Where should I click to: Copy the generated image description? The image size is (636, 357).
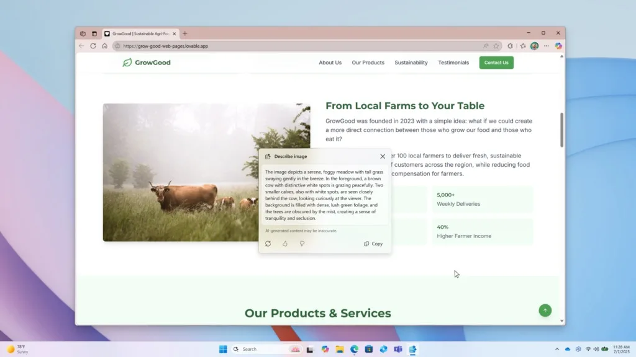point(373,244)
